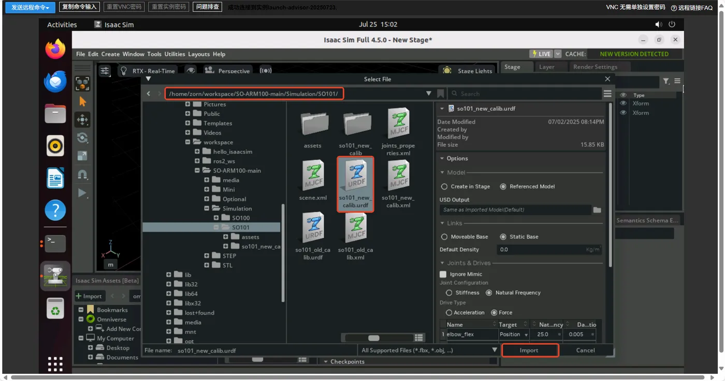
Task: Open the Utilities menu
Action: click(x=175, y=54)
